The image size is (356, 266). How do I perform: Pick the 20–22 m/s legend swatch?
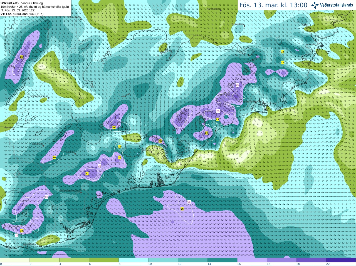point(311,260)
